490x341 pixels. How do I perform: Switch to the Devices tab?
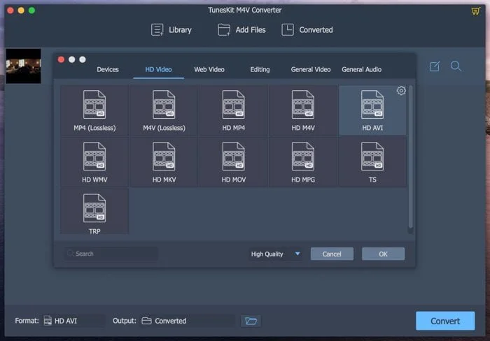pyautogui.click(x=108, y=70)
